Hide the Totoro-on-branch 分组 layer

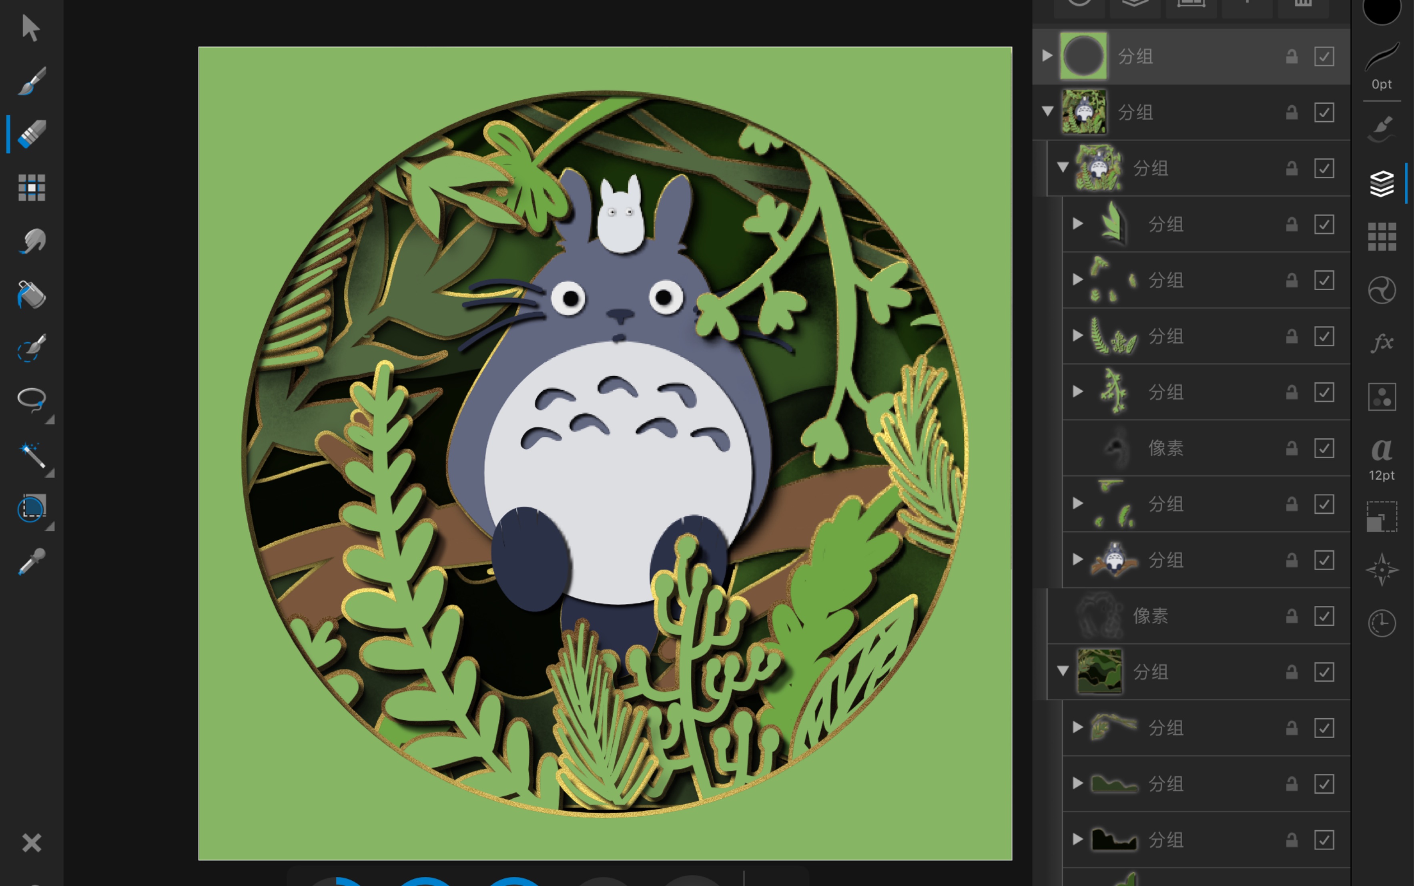1324,560
